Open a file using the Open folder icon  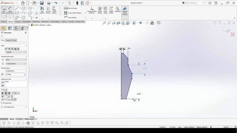(x=34, y=3)
